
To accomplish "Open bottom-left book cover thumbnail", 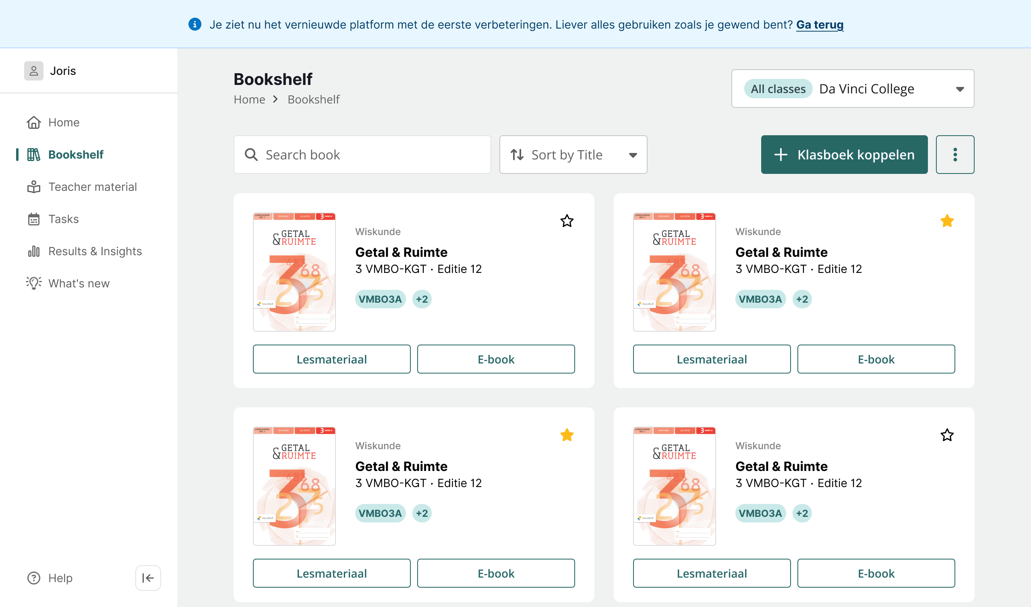I will point(294,486).
